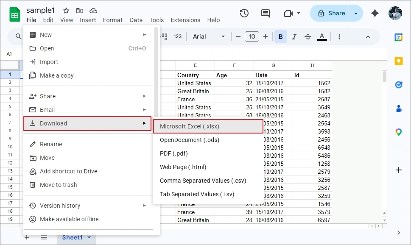Choose Move from the File menu
This screenshot has height=245, width=411.
point(88,158)
